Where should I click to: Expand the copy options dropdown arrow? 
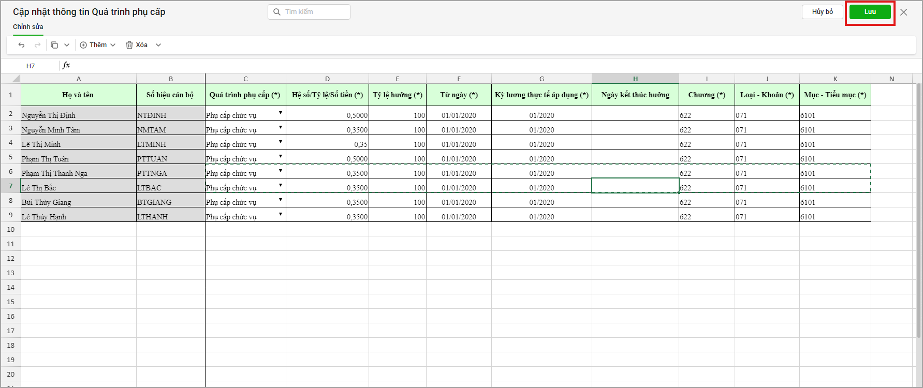click(x=67, y=45)
